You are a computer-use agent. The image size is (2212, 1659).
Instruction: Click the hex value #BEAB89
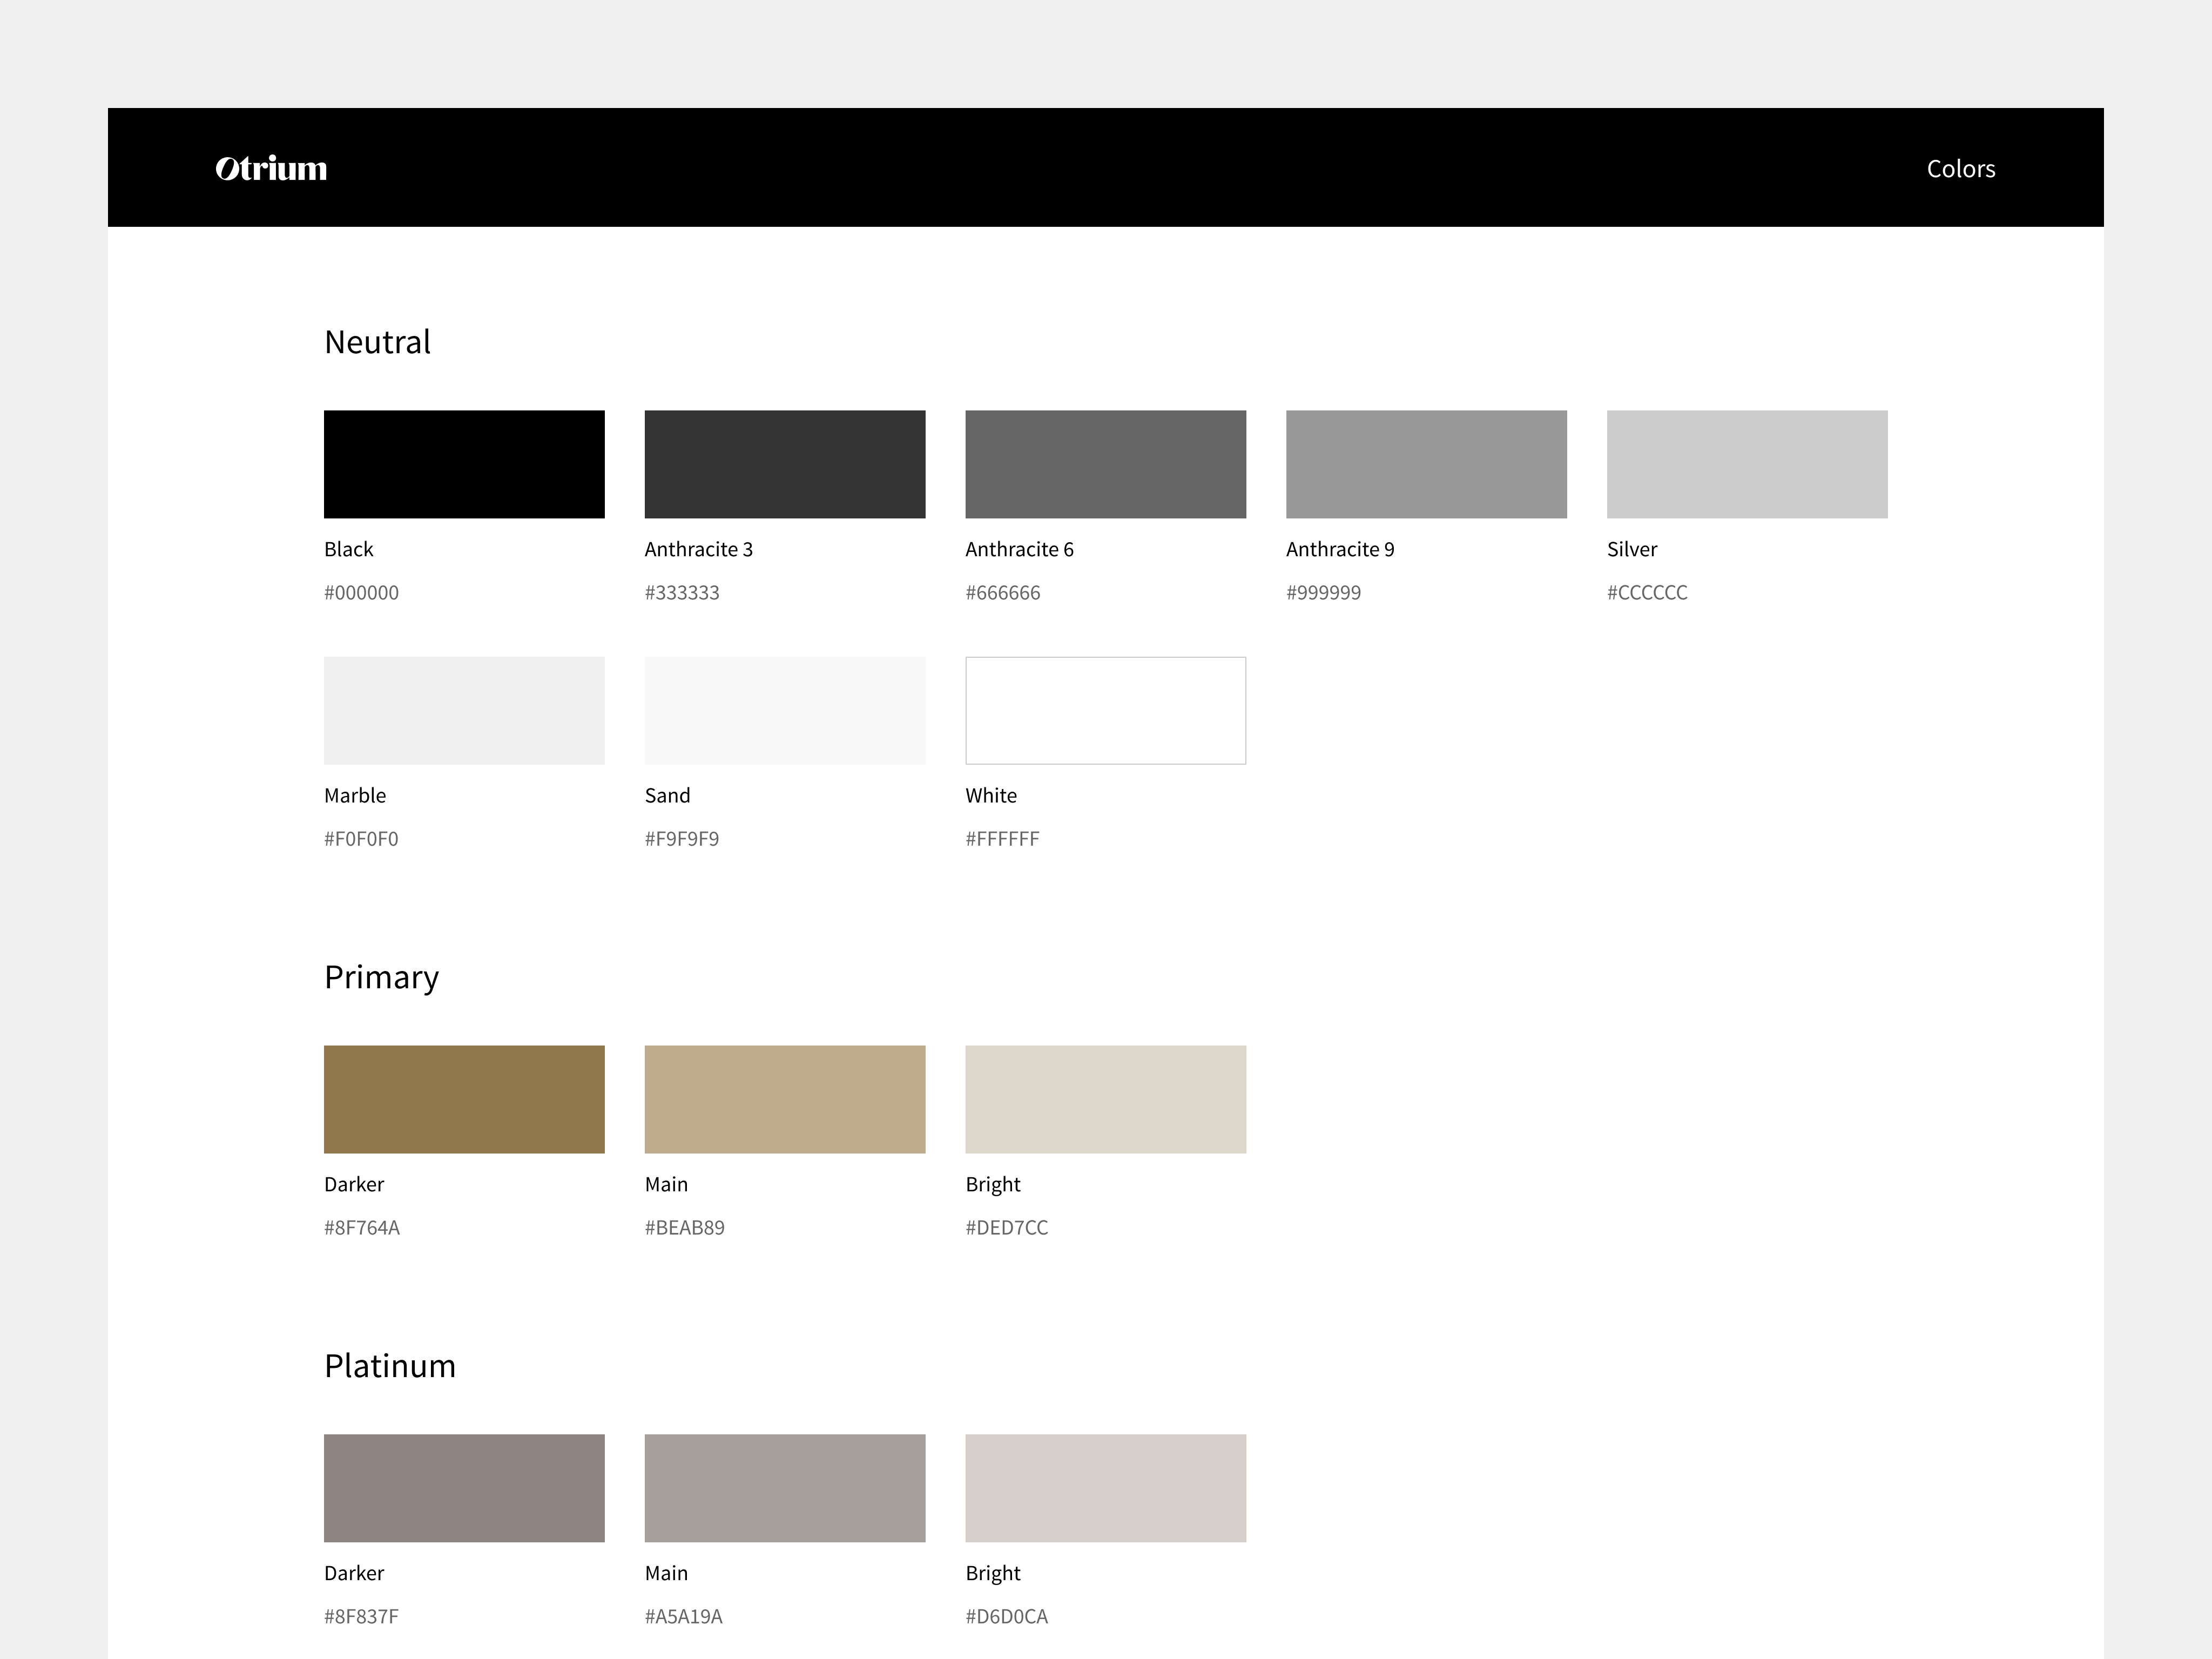[685, 1227]
